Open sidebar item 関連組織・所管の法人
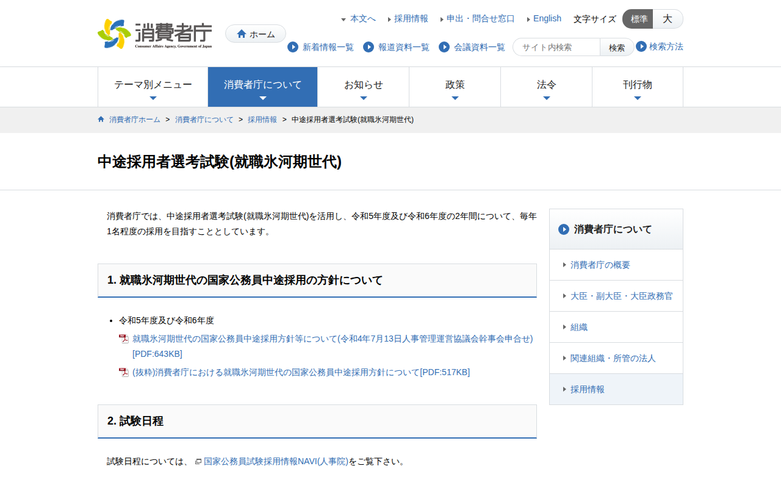Screen dimensions: 781x488 click(616, 358)
